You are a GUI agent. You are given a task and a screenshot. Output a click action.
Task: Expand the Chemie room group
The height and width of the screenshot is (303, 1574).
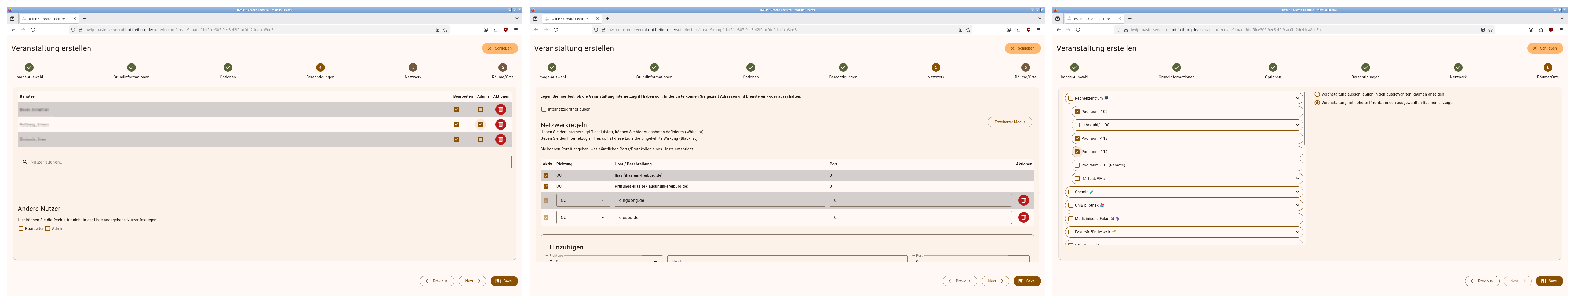[1297, 192]
